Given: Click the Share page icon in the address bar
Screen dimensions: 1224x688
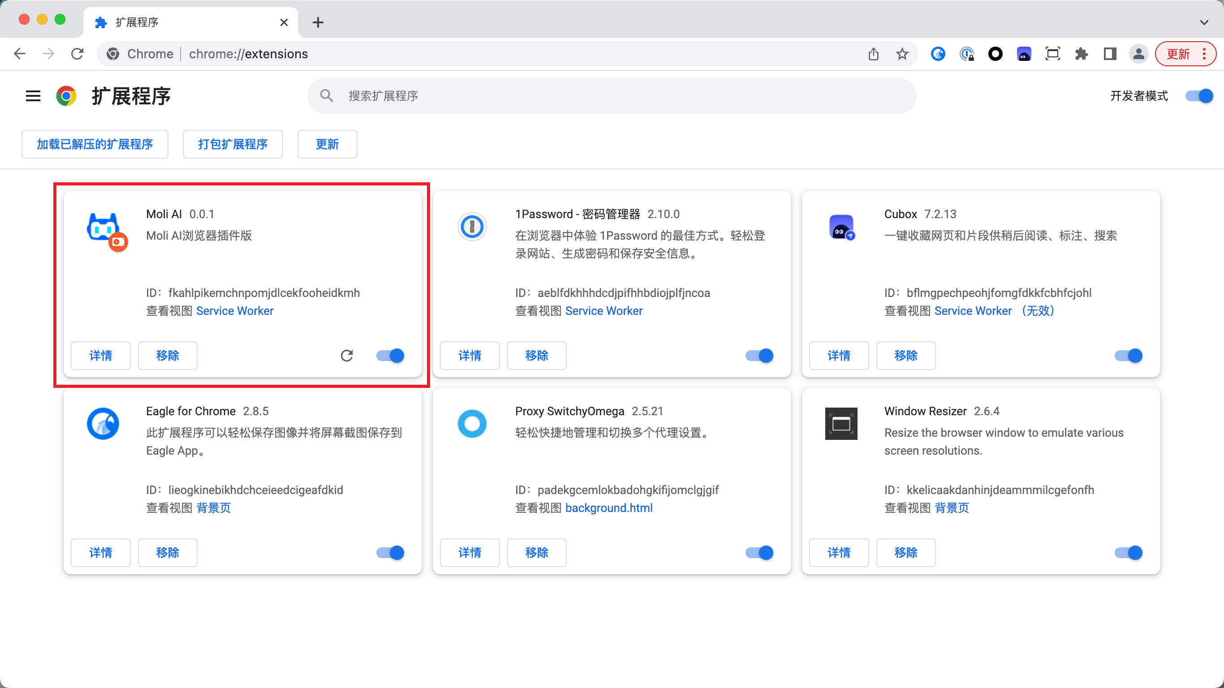Looking at the screenshot, I should 873,54.
